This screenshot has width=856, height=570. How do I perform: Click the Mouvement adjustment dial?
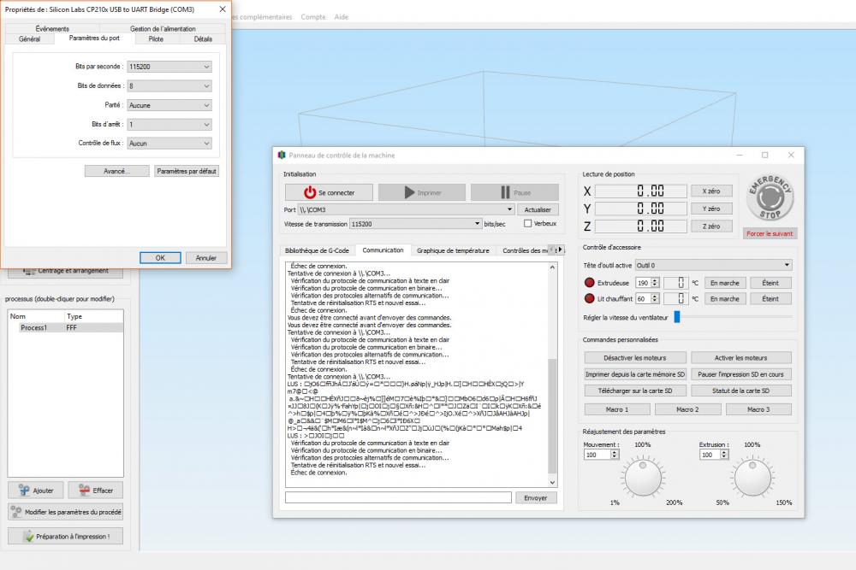tap(643, 477)
